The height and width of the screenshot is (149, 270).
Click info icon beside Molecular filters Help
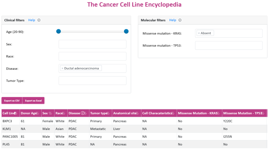point(180,20)
